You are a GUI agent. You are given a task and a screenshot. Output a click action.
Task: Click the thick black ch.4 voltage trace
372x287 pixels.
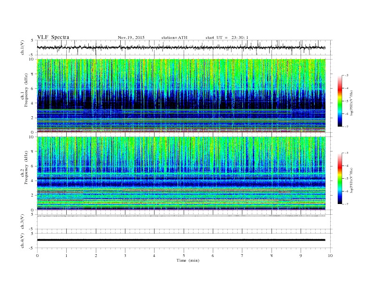click(181, 240)
